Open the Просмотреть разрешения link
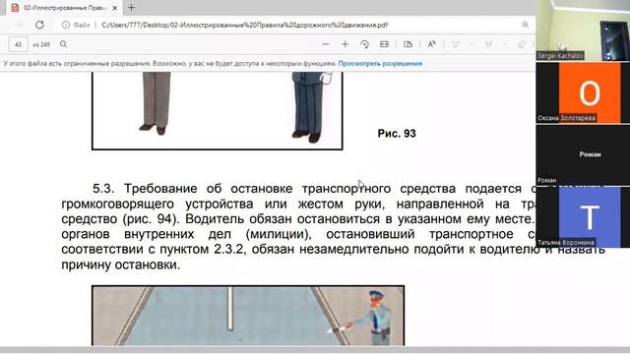 (380, 63)
